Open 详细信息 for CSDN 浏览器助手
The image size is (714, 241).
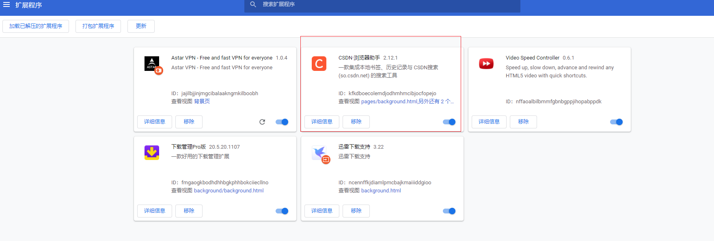[322, 122]
